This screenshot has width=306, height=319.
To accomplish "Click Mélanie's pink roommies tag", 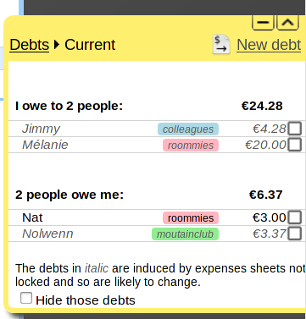I will [191, 146].
